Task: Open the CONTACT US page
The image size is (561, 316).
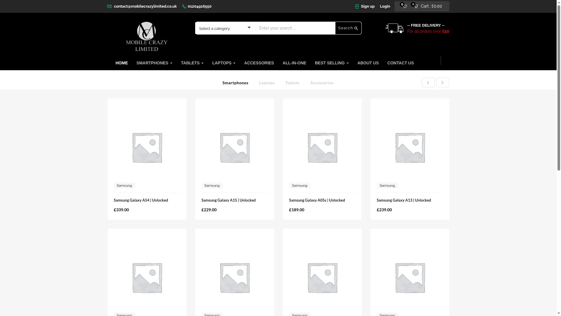Action: coord(400,63)
